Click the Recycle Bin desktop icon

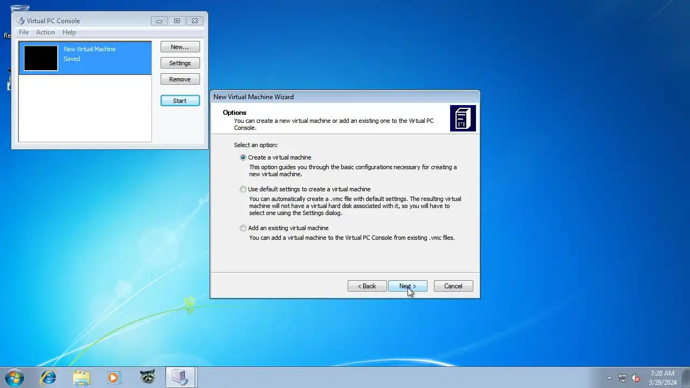19,9
